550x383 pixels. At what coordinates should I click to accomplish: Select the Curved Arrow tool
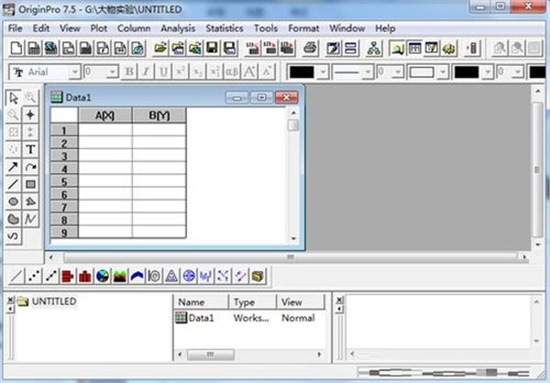click(x=30, y=167)
